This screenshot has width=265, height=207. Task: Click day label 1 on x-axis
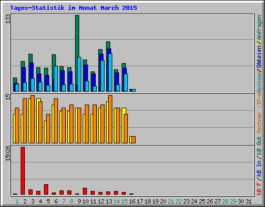pos(17,201)
